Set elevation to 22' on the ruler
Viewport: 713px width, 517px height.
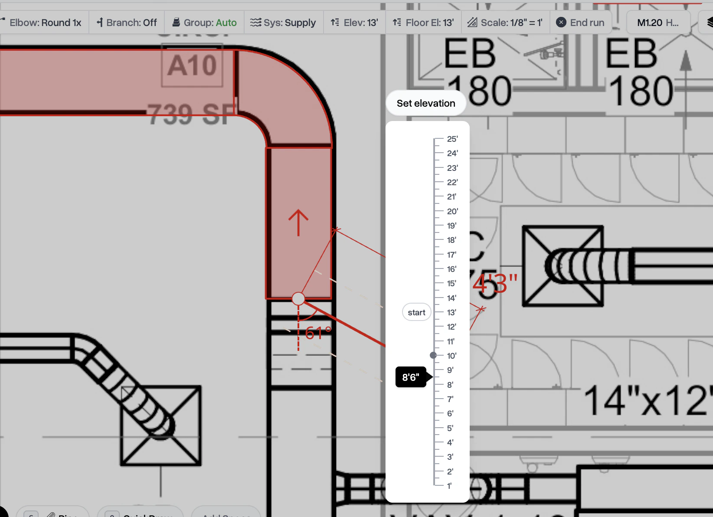[452, 182]
